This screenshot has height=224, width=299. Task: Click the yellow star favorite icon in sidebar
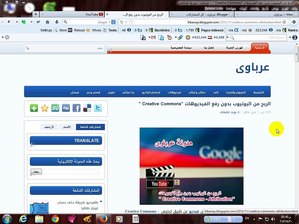tap(45, 108)
